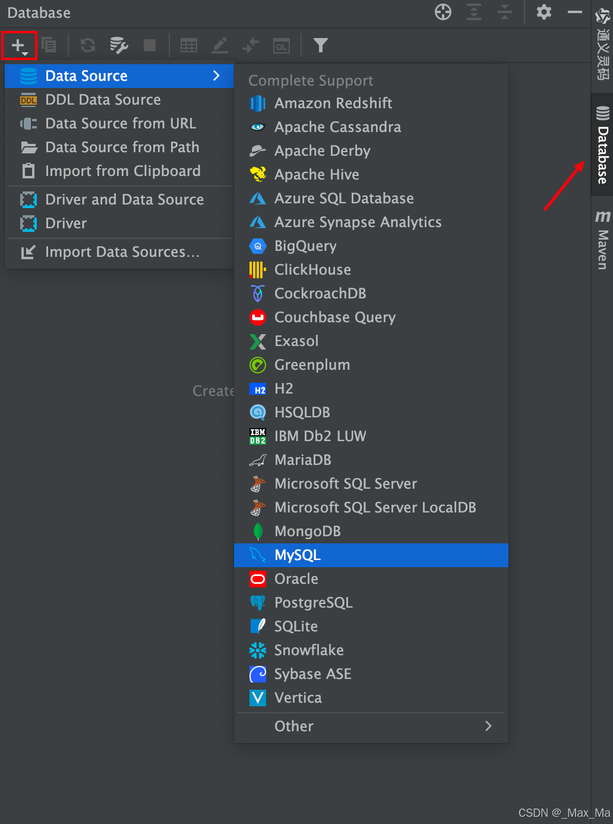Select SQLite data source

371,627
